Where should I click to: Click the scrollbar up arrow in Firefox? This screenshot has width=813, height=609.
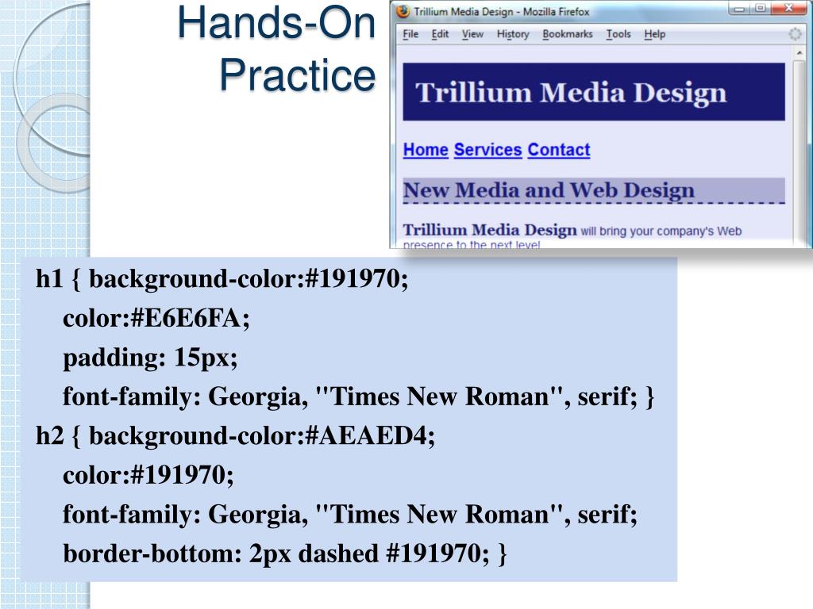coord(800,53)
